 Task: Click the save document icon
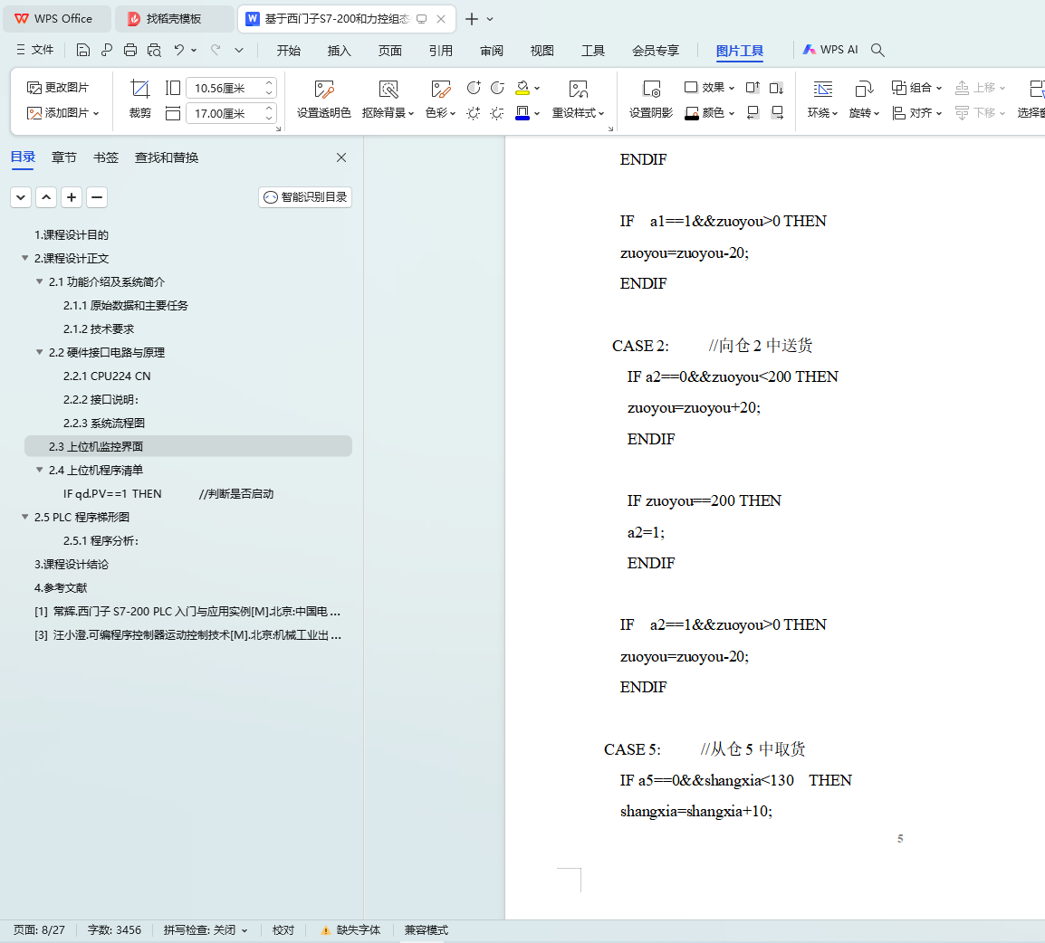(82, 50)
